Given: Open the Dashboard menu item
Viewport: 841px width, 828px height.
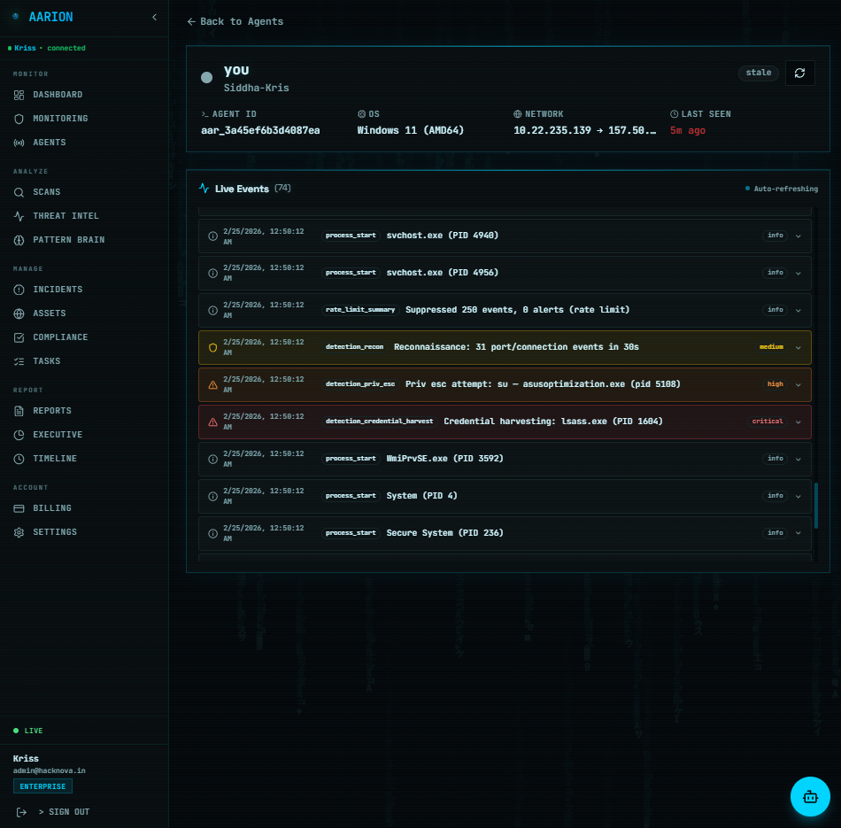Looking at the screenshot, I should pos(58,95).
